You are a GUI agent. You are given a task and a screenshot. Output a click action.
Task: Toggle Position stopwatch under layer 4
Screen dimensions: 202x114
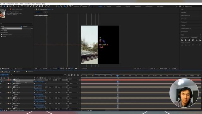coord(13,94)
